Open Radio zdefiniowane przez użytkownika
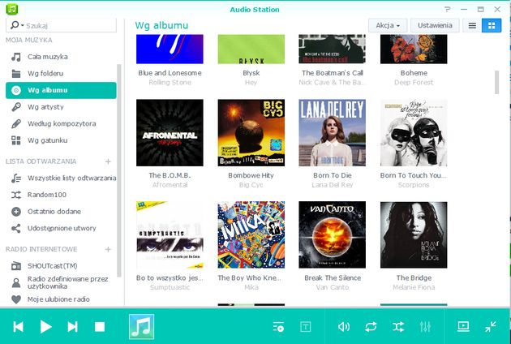 point(61,282)
